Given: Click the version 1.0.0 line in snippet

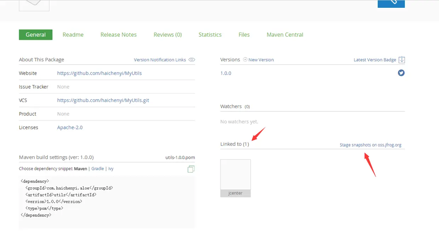Looking at the screenshot, I should (x=53, y=202).
